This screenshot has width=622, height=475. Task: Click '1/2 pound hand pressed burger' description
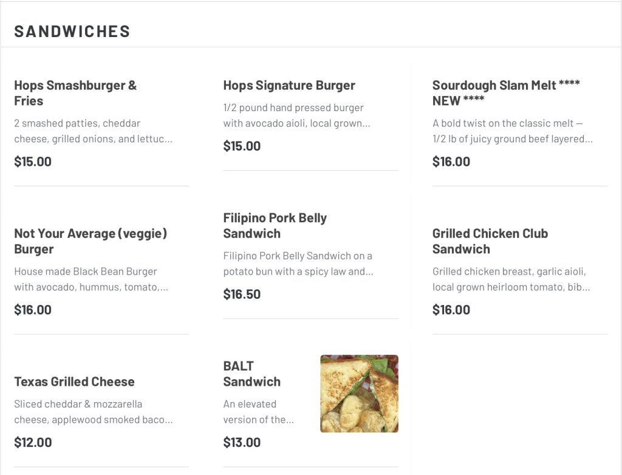click(x=296, y=115)
